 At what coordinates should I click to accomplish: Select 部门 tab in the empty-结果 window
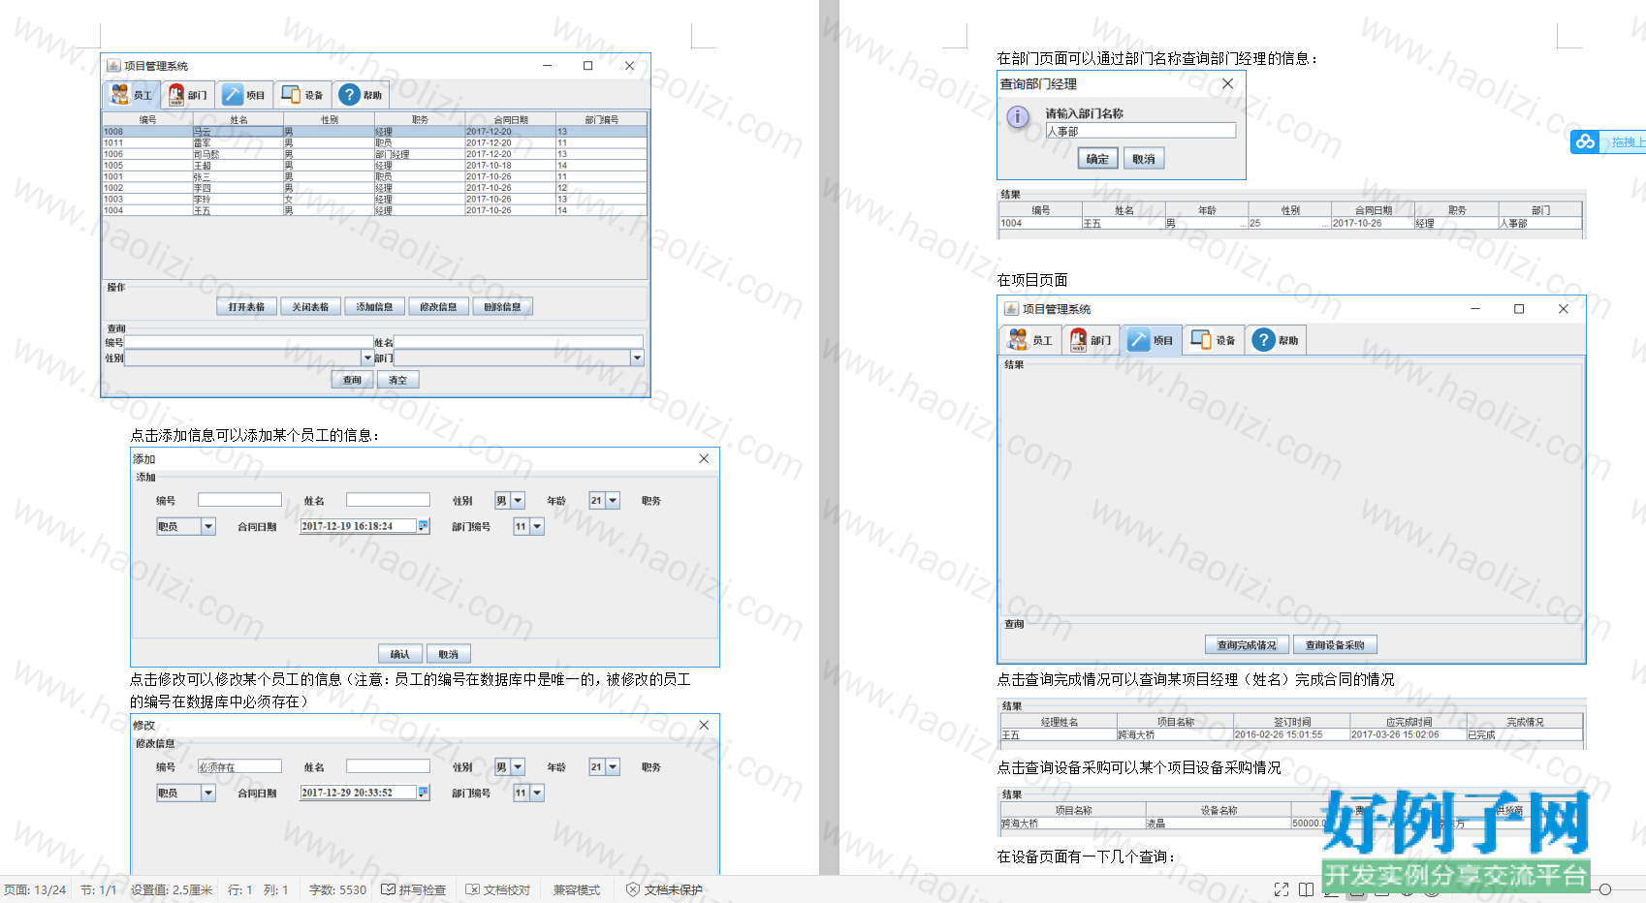tap(1091, 340)
